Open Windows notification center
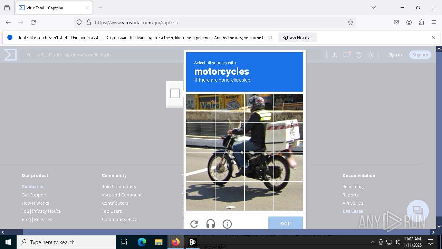The height and width of the screenshot is (249, 442). click(x=431, y=242)
